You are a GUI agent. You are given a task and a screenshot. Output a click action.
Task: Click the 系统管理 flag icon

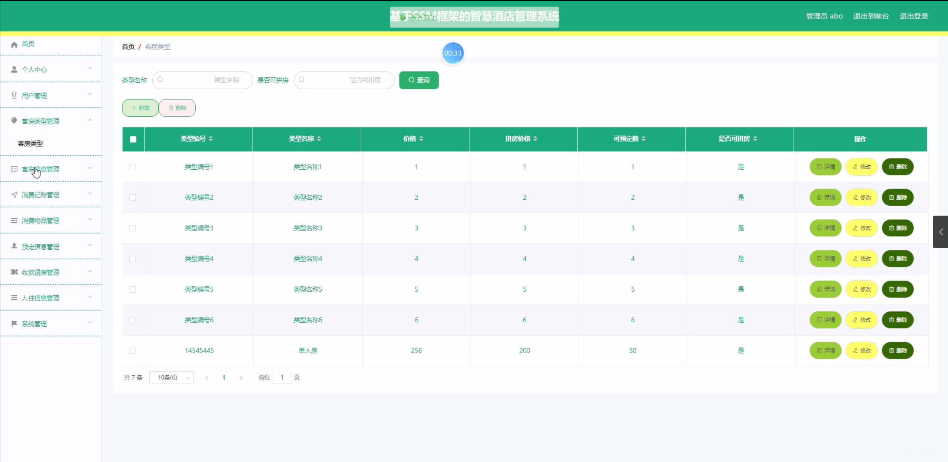[14, 324]
